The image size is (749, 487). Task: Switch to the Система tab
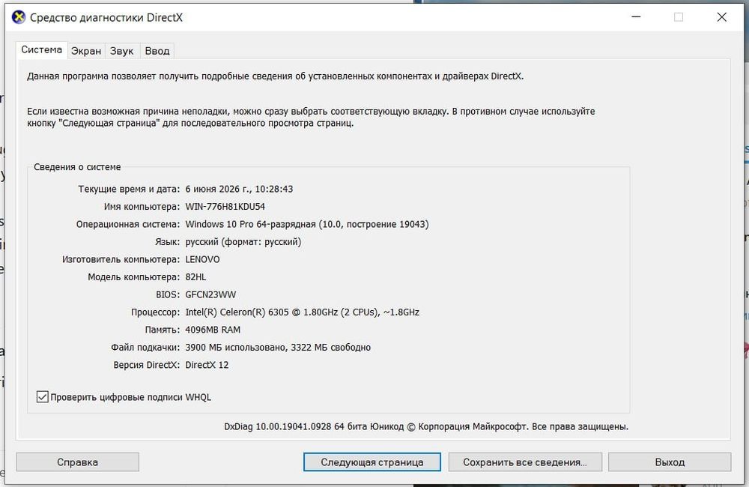[41, 49]
